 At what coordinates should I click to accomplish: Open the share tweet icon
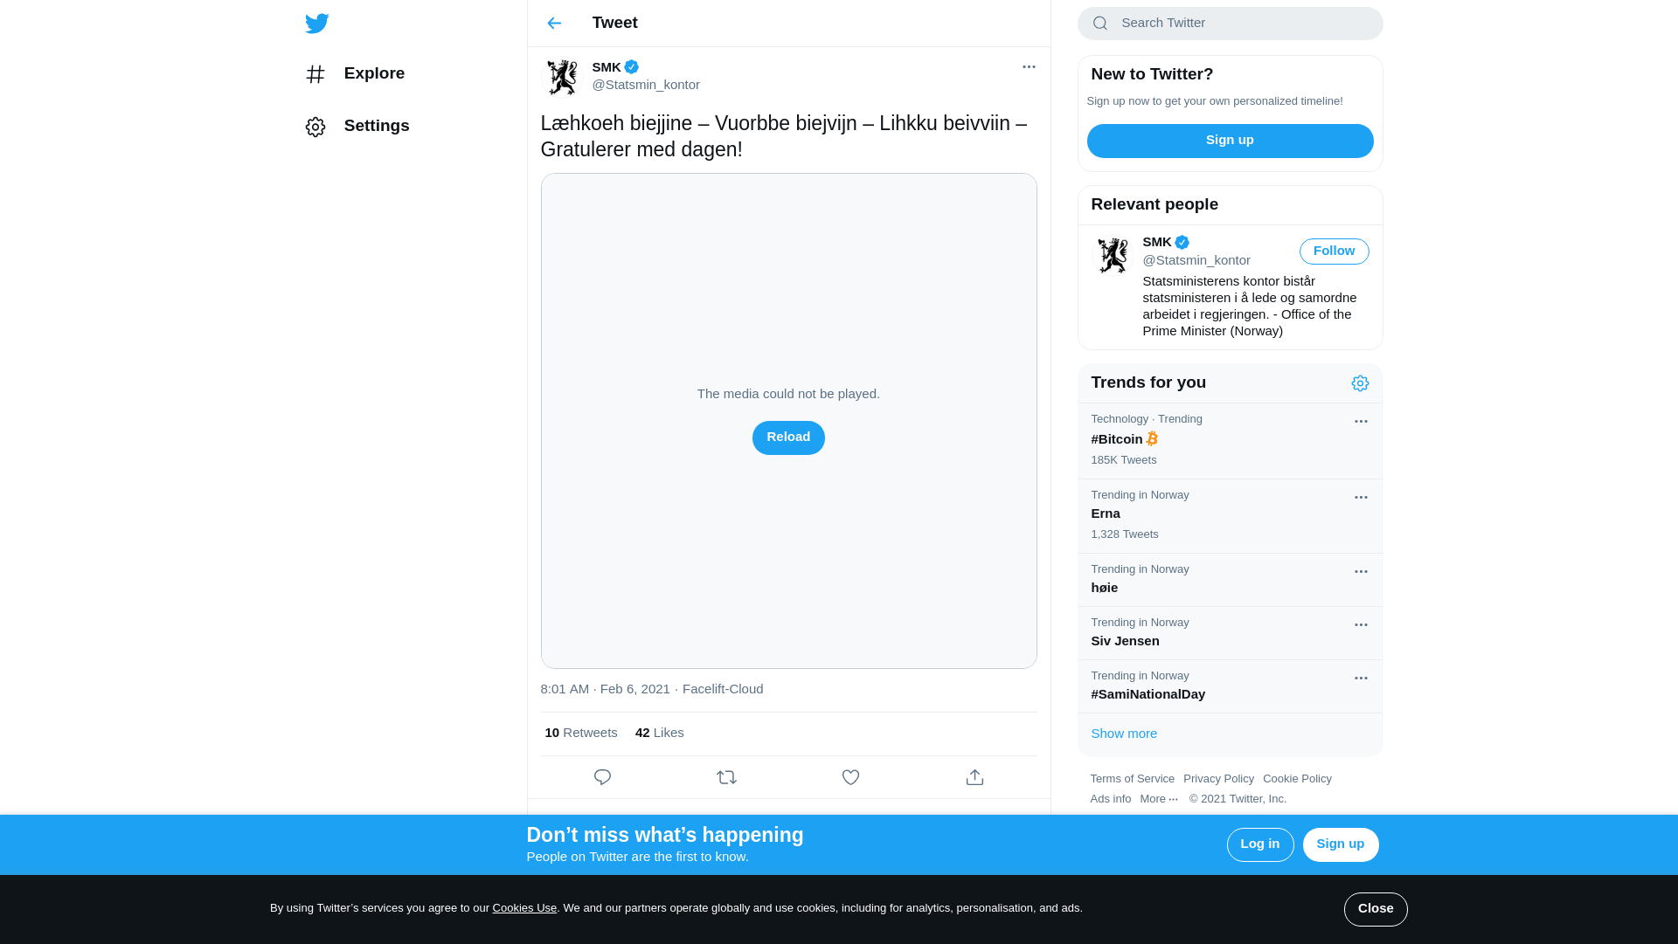tap(974, 777)
